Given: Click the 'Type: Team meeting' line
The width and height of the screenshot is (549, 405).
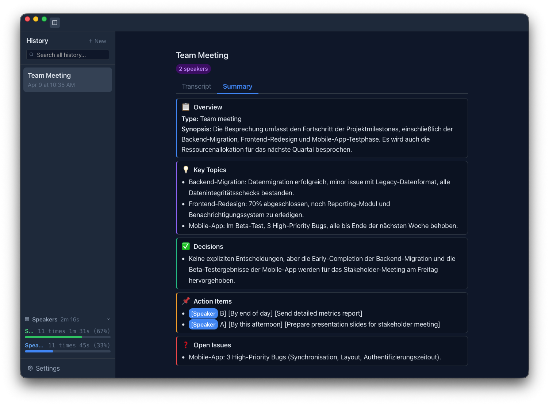Looking at the screenshot, I should tap(211, 119).
